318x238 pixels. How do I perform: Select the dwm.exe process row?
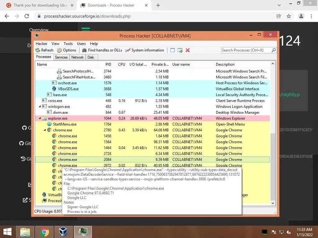(x=152, y=112)
